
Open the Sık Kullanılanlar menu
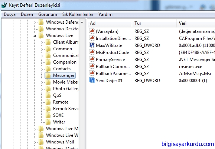pos(78,14)
